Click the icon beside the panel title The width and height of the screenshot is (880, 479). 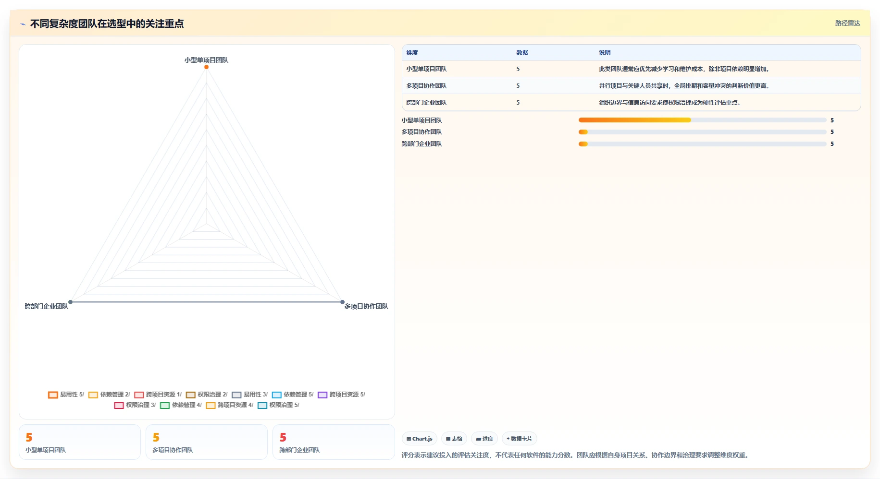(23, 24)
